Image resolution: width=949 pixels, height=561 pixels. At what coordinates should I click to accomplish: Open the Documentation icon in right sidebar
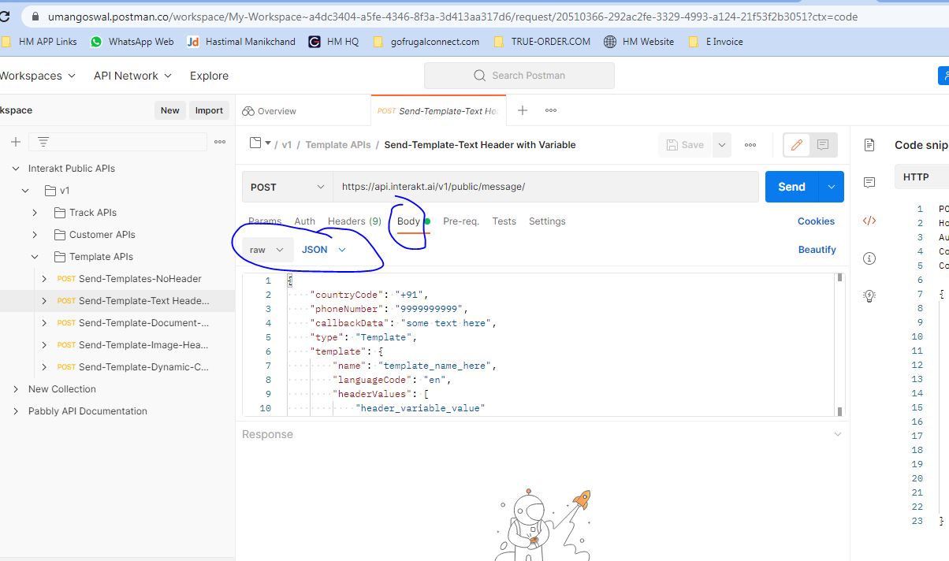869,145
